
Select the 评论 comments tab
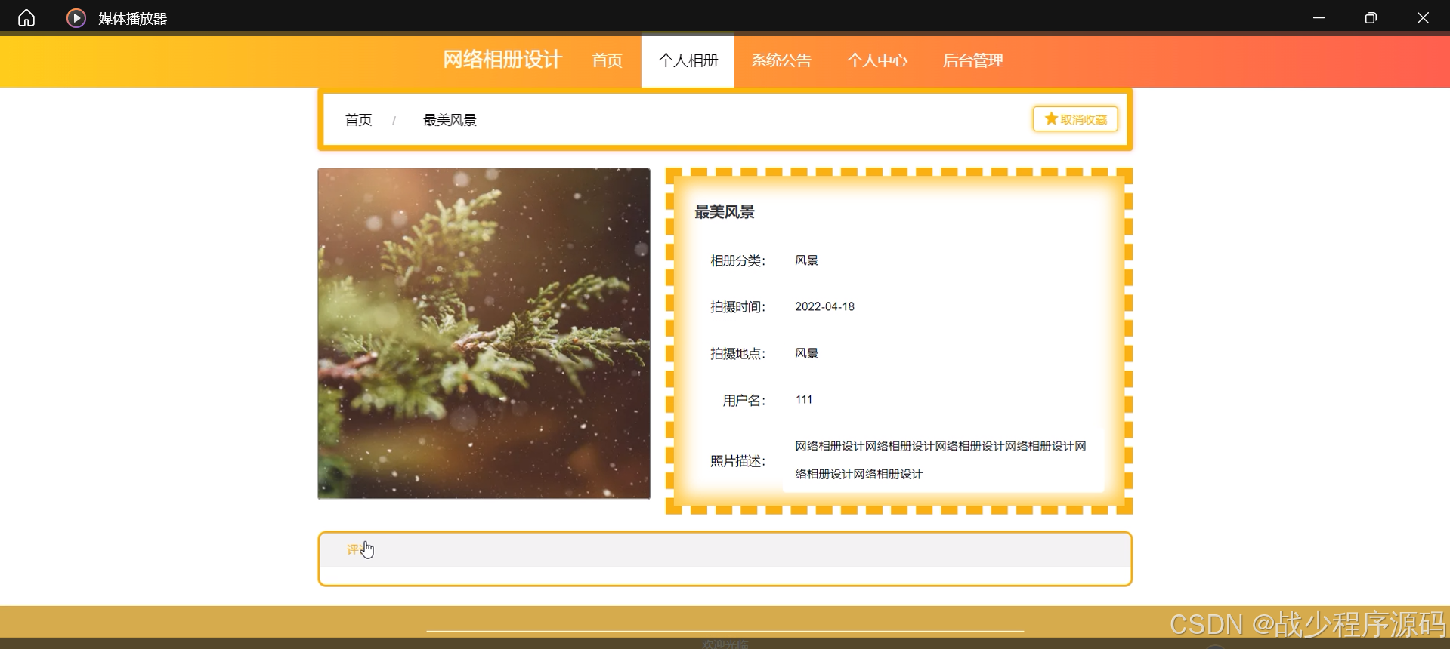[358, 549]
